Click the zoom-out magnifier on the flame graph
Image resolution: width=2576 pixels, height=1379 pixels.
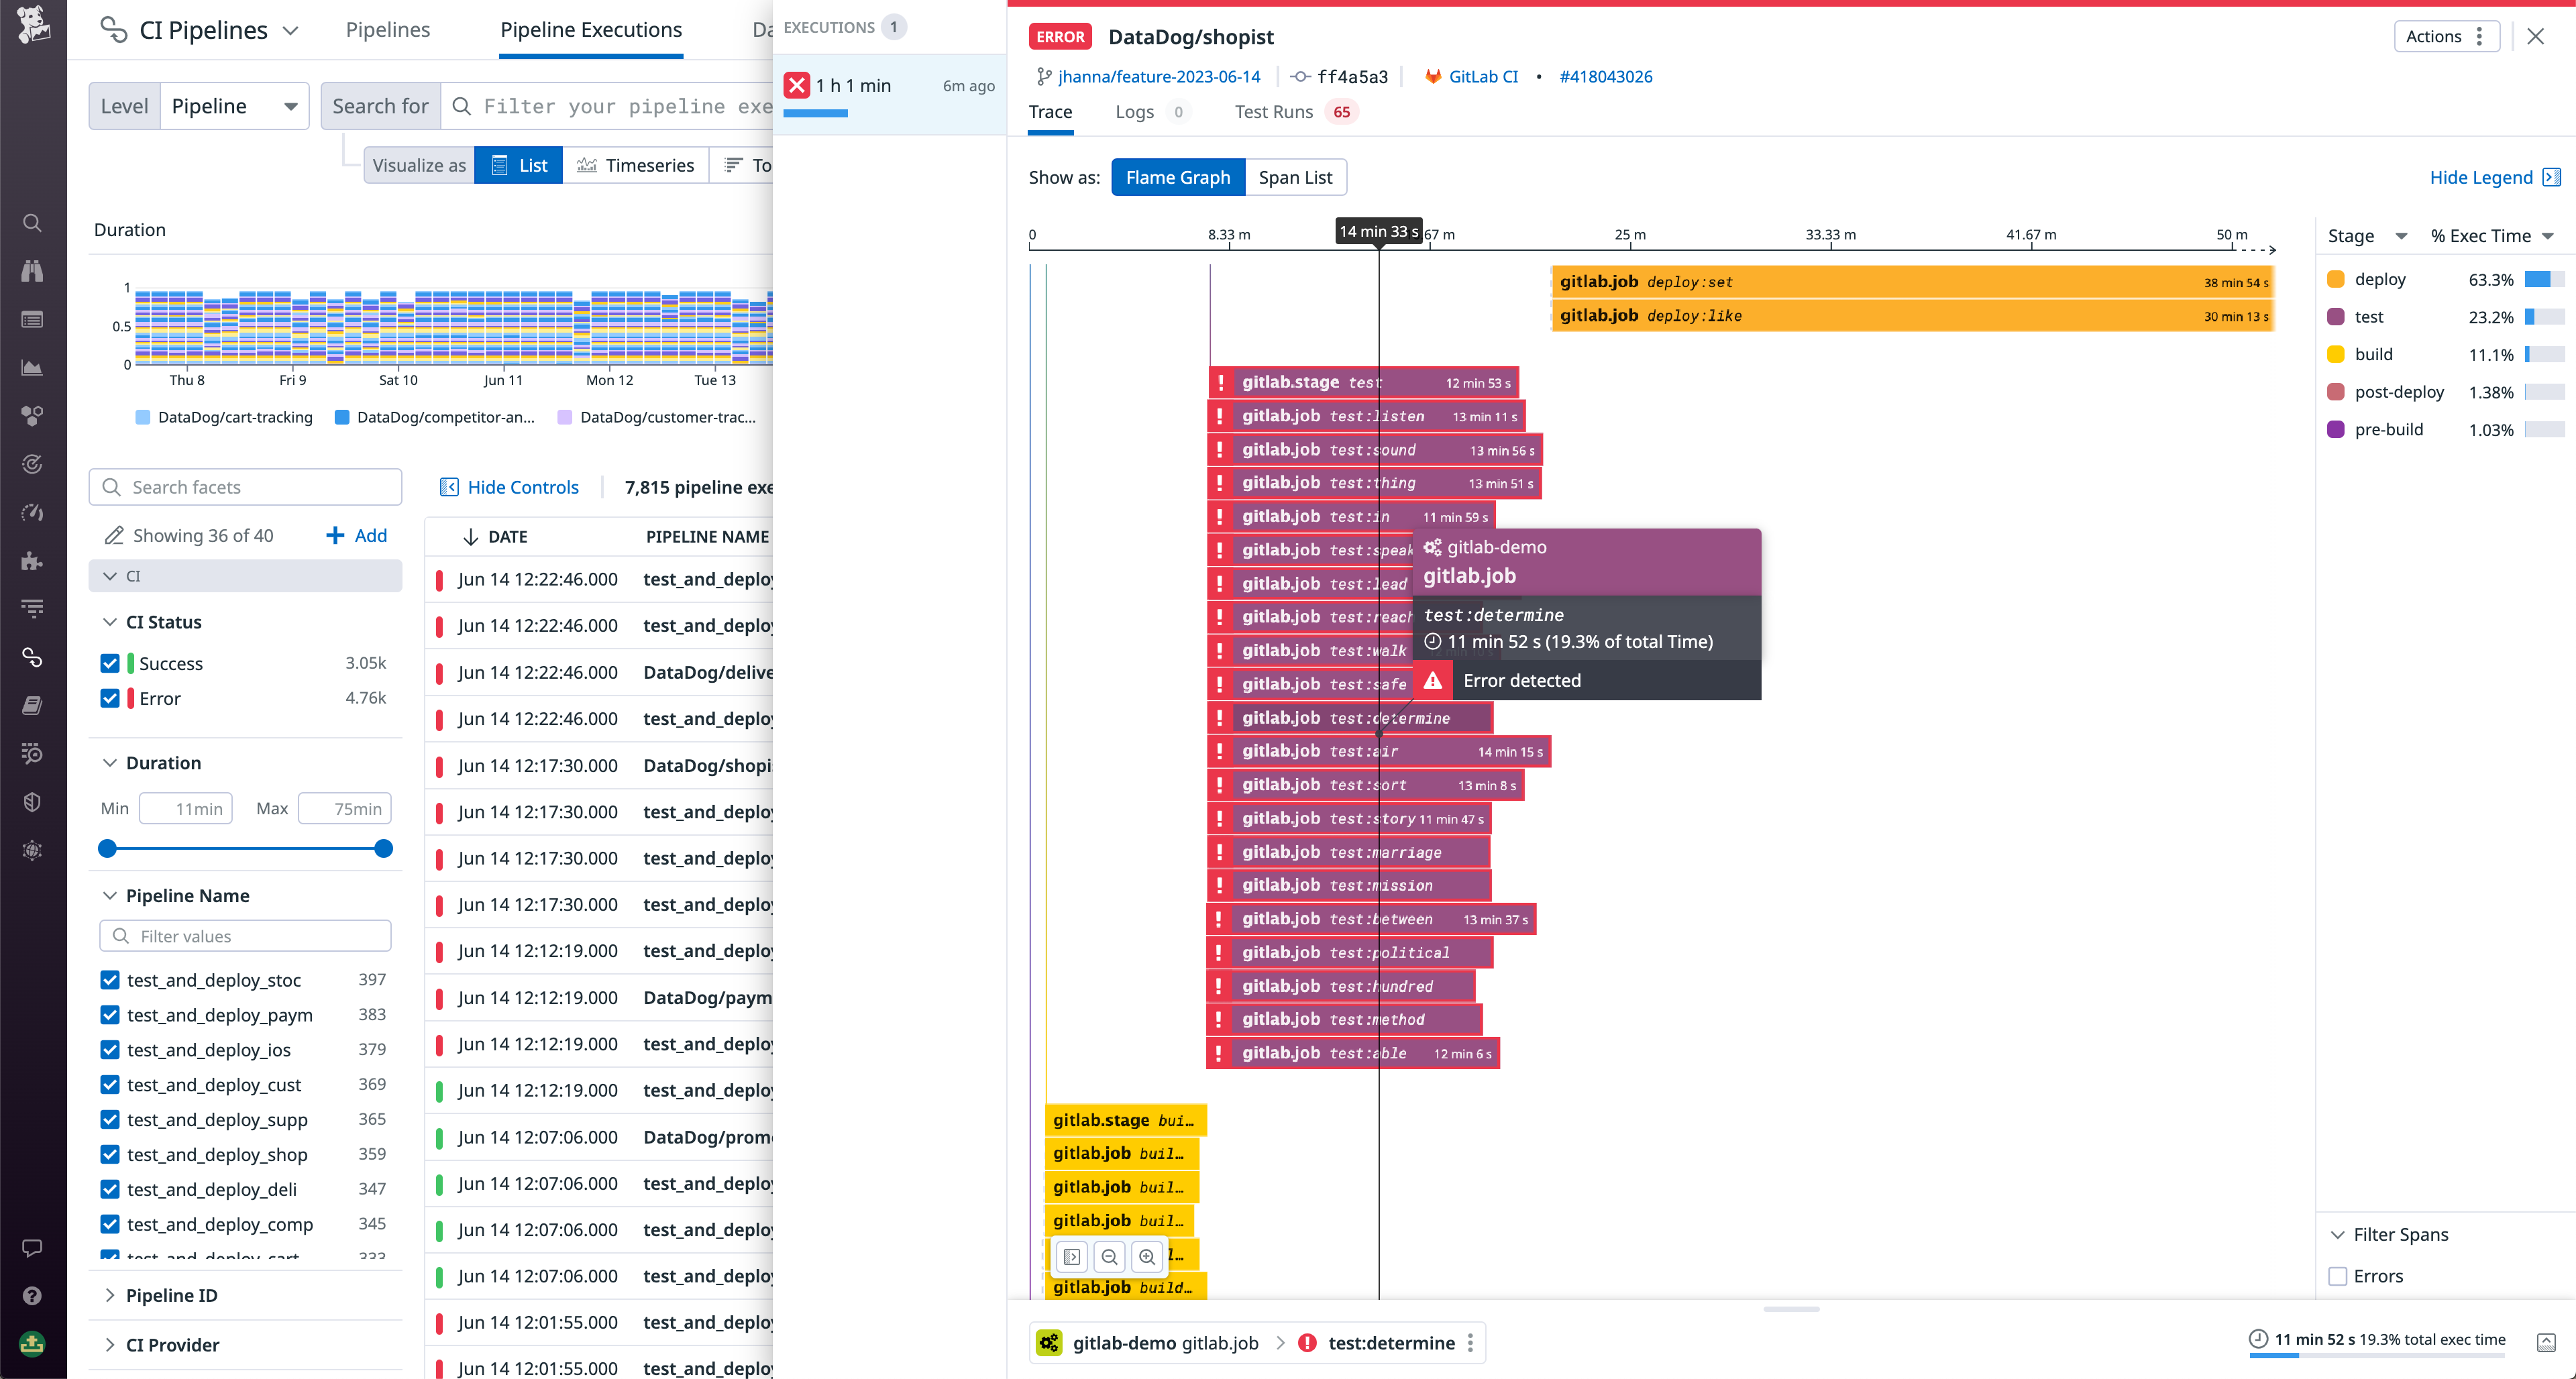point(1109,1256)
